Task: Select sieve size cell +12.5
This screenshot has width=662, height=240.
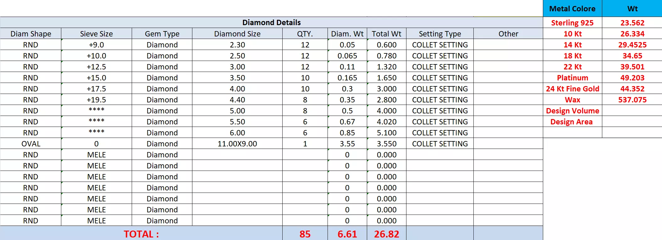Action: 97,67
